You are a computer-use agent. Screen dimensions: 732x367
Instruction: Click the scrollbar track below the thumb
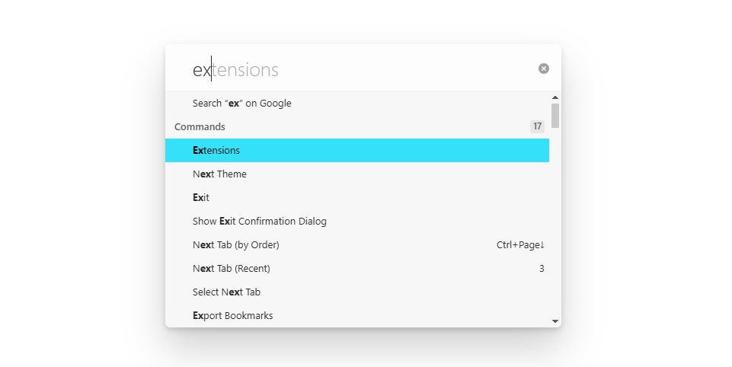point(555,228)
